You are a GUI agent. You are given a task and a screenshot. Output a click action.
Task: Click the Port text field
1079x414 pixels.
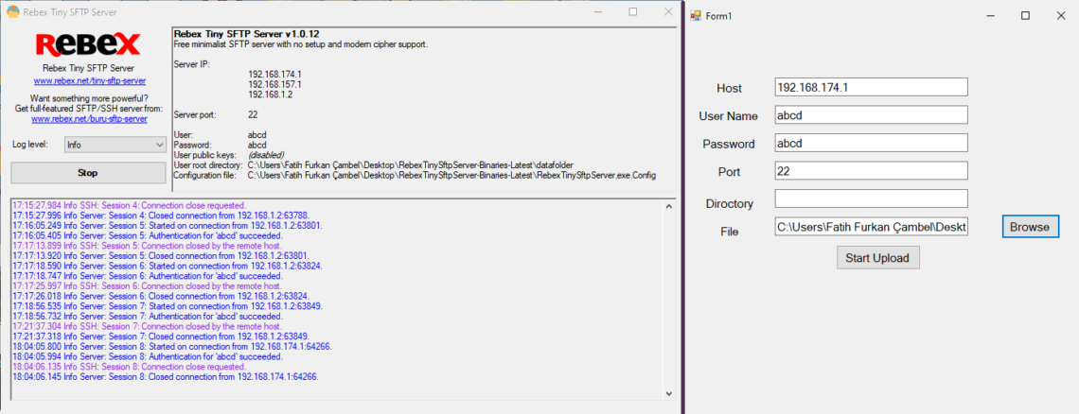(x=871, y=171)
